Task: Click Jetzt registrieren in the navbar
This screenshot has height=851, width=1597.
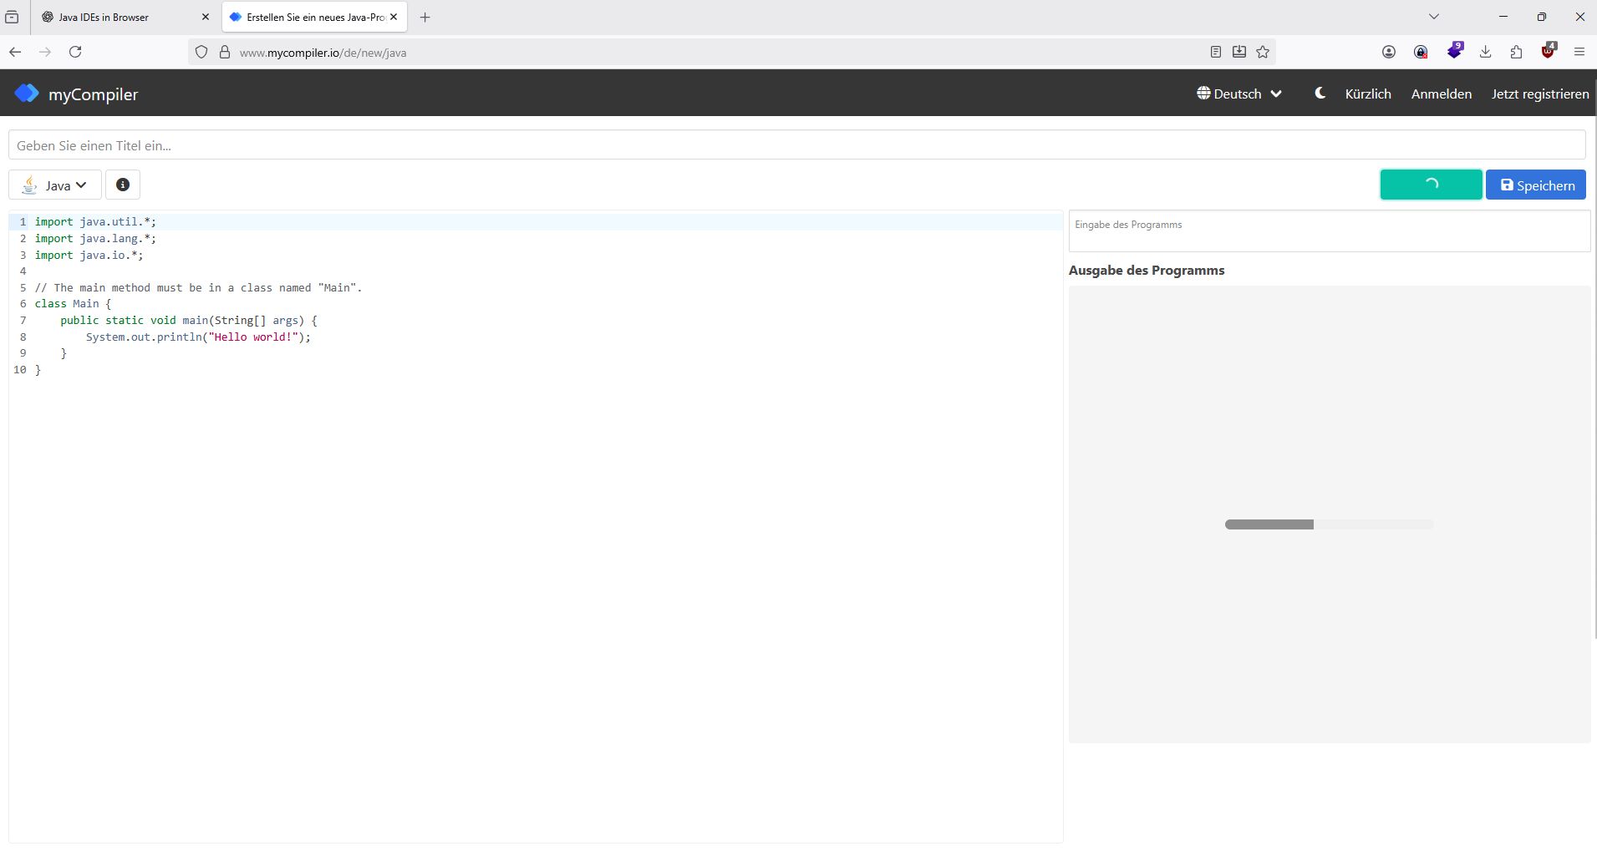Action: point(1539,94)
